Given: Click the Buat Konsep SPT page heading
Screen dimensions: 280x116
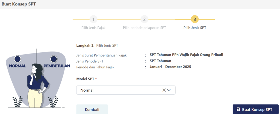Looking at the screenshot, I should [x=19, y=4].
